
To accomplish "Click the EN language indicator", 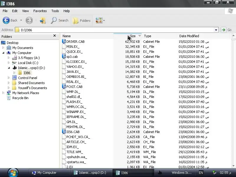I will click(201, 173).
